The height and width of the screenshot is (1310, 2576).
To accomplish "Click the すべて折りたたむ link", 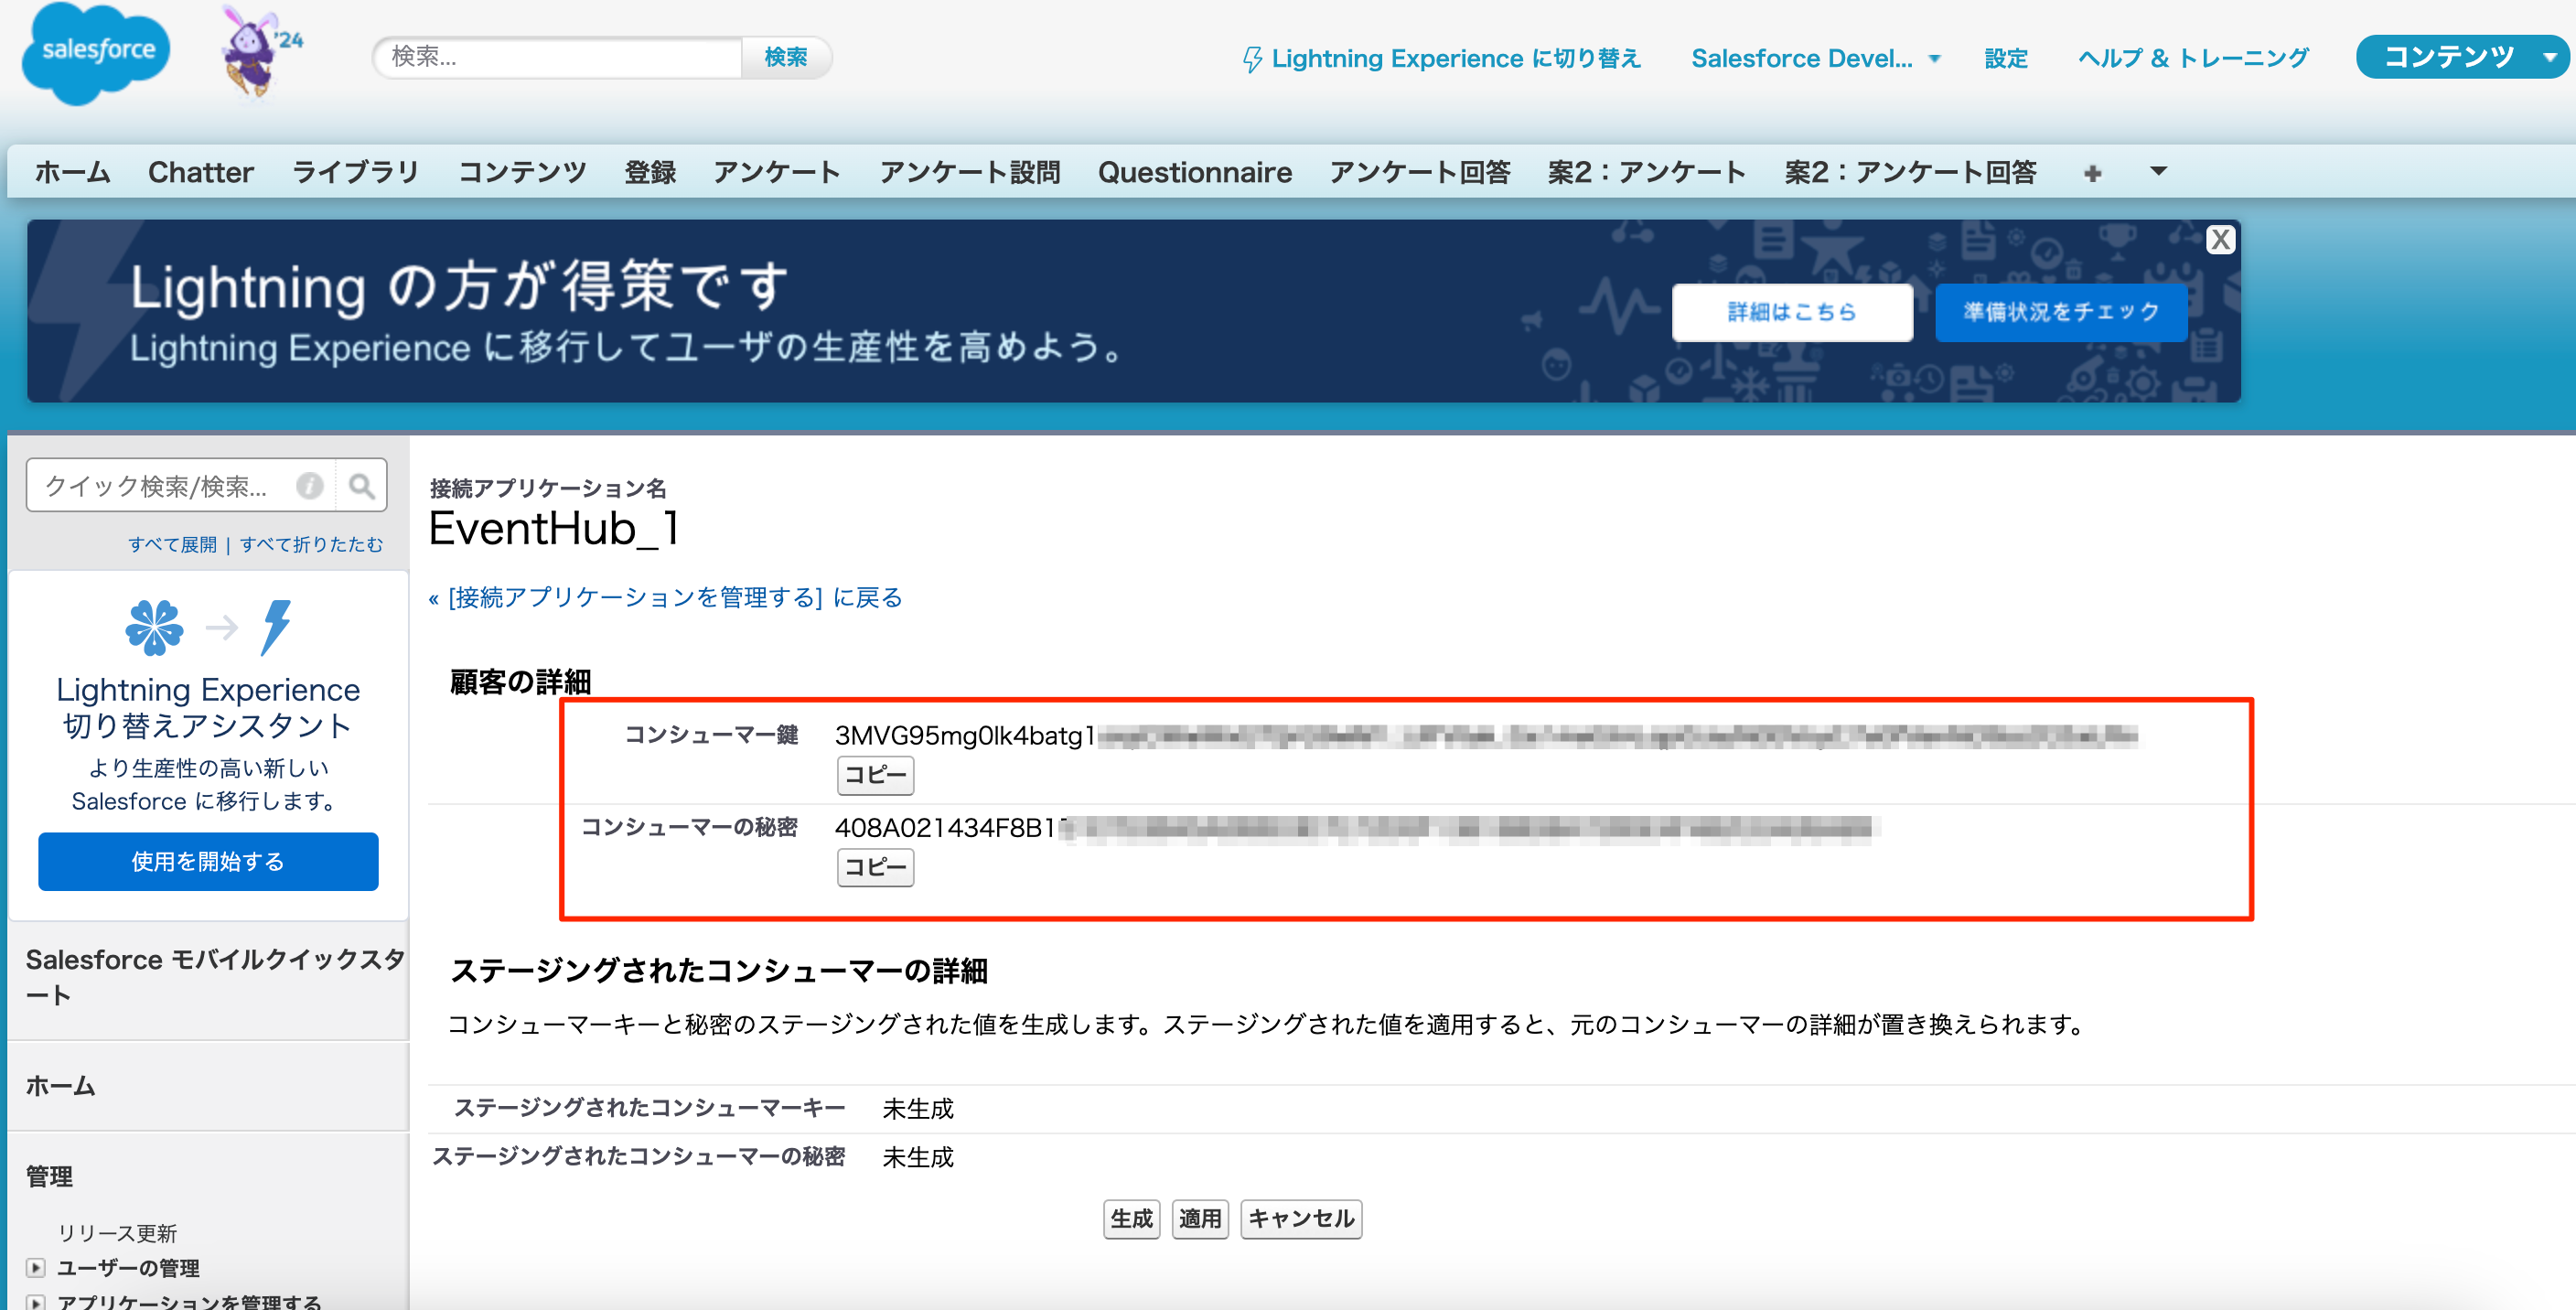I will pyautogui.click(x=311, y=544).
